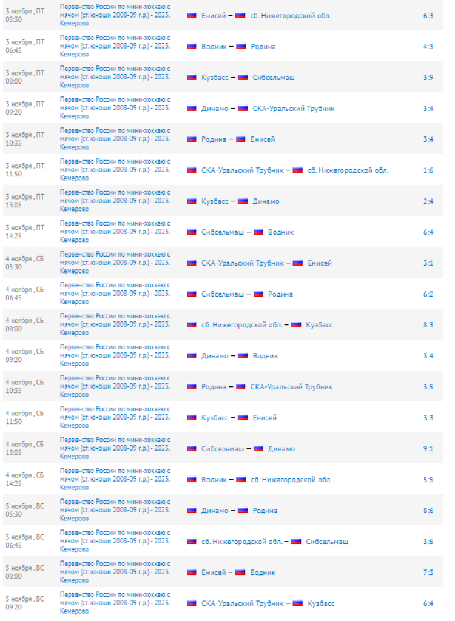This screenshot has height=621, width=455.
Task: Click the flag before Водник in the 5:5 match
Action: 192,479
